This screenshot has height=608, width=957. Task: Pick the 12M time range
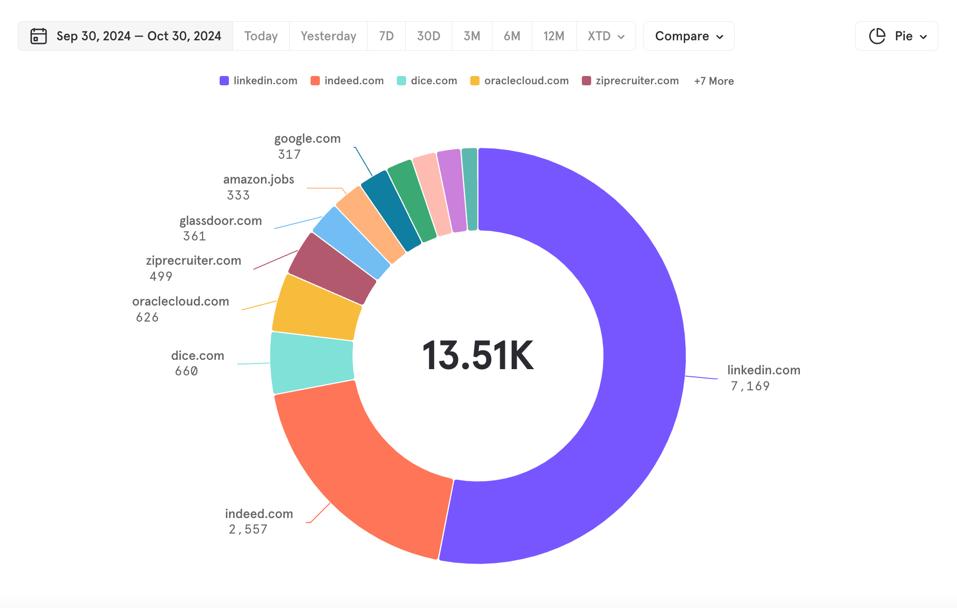pos(554,36)
